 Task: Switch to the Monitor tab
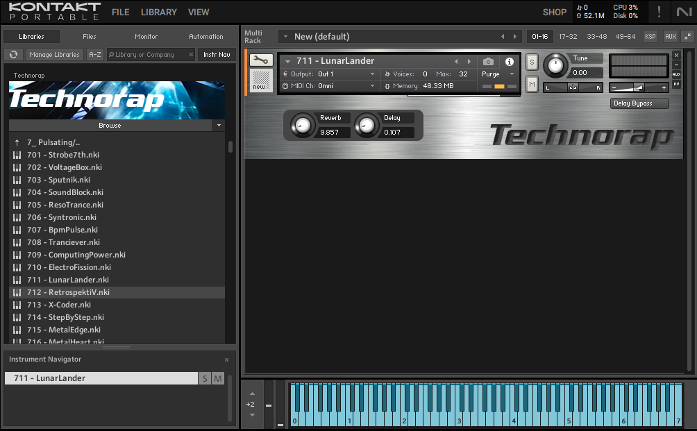pos(146,36)
